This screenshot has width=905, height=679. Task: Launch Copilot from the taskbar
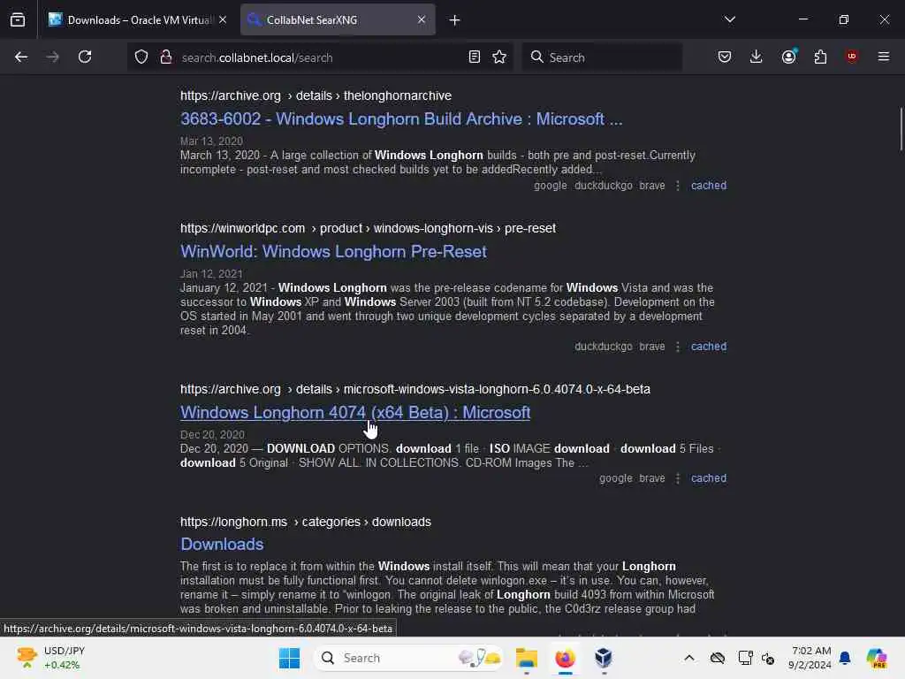876,658
